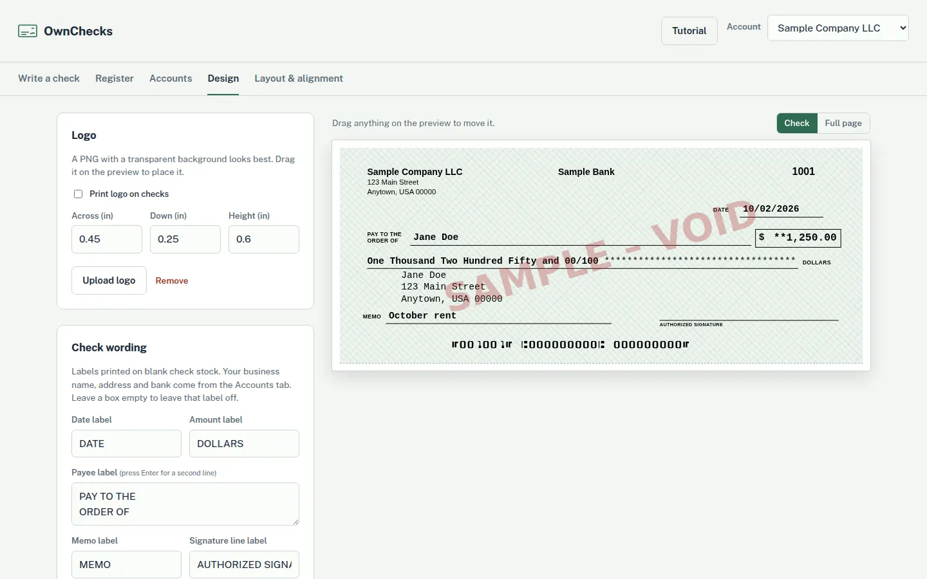Go to the Accounts tab
Screen dimensions: 927x579
pos(171,78)
